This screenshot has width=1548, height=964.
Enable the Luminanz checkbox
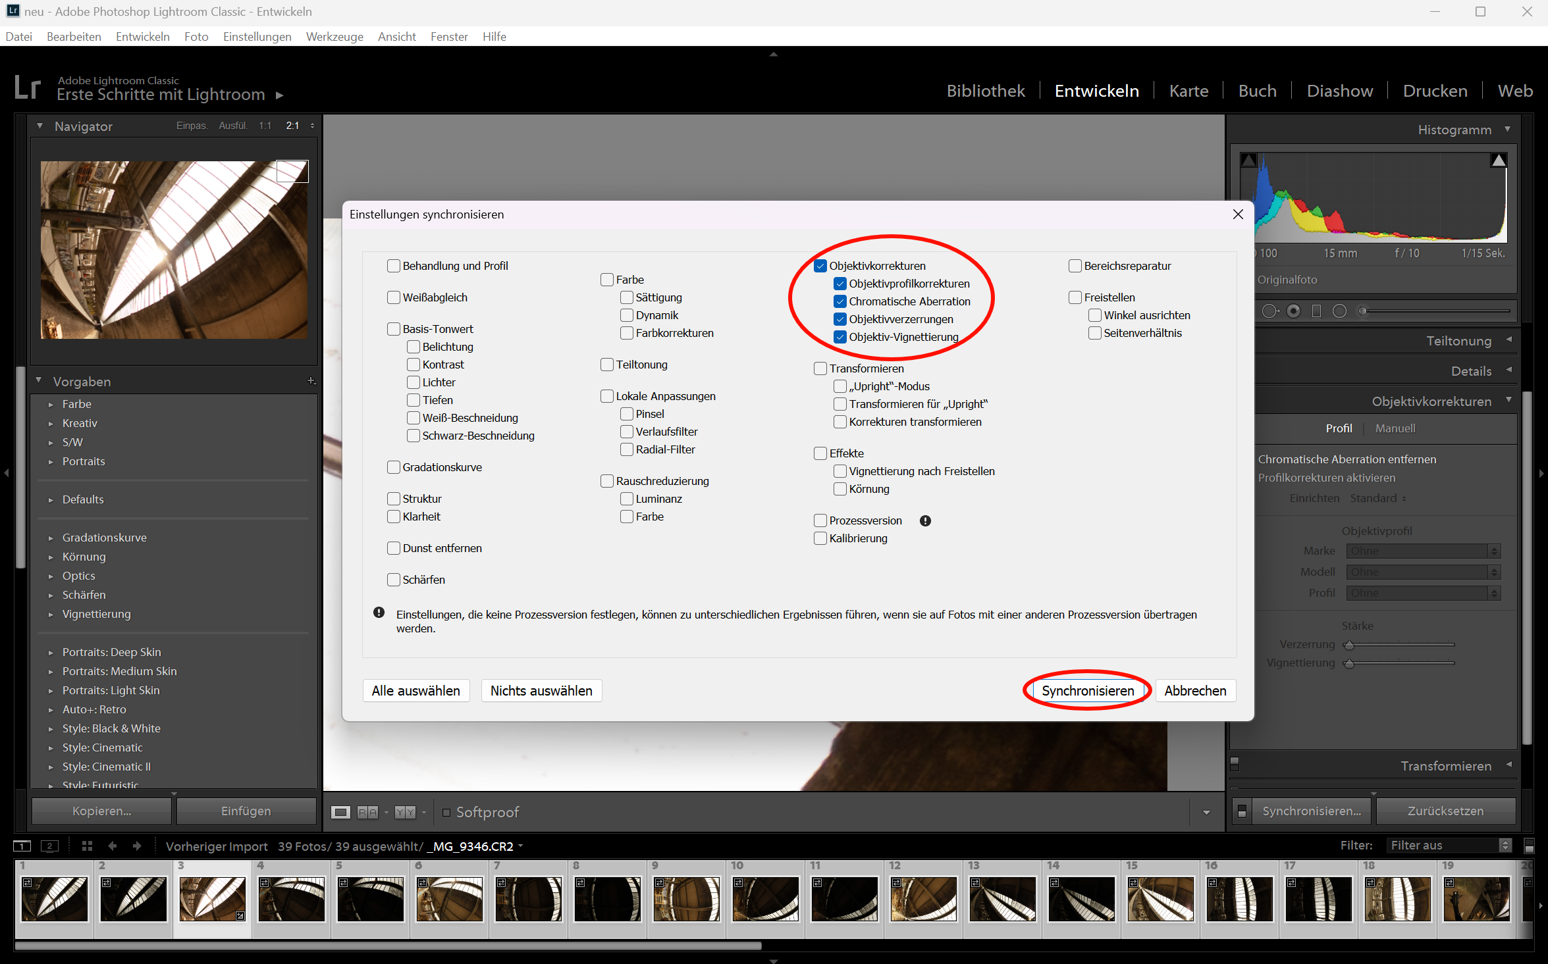(627, 499)
